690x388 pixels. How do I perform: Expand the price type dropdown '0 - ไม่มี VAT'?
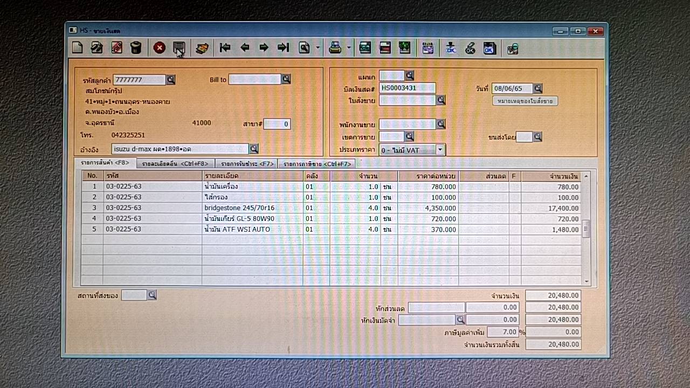click(440, 150)
